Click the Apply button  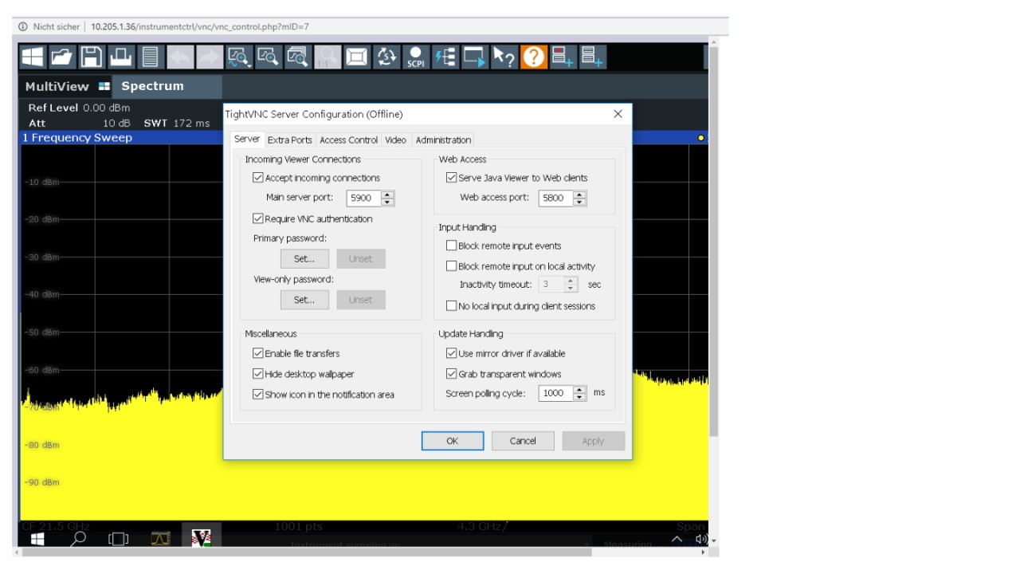593,441
